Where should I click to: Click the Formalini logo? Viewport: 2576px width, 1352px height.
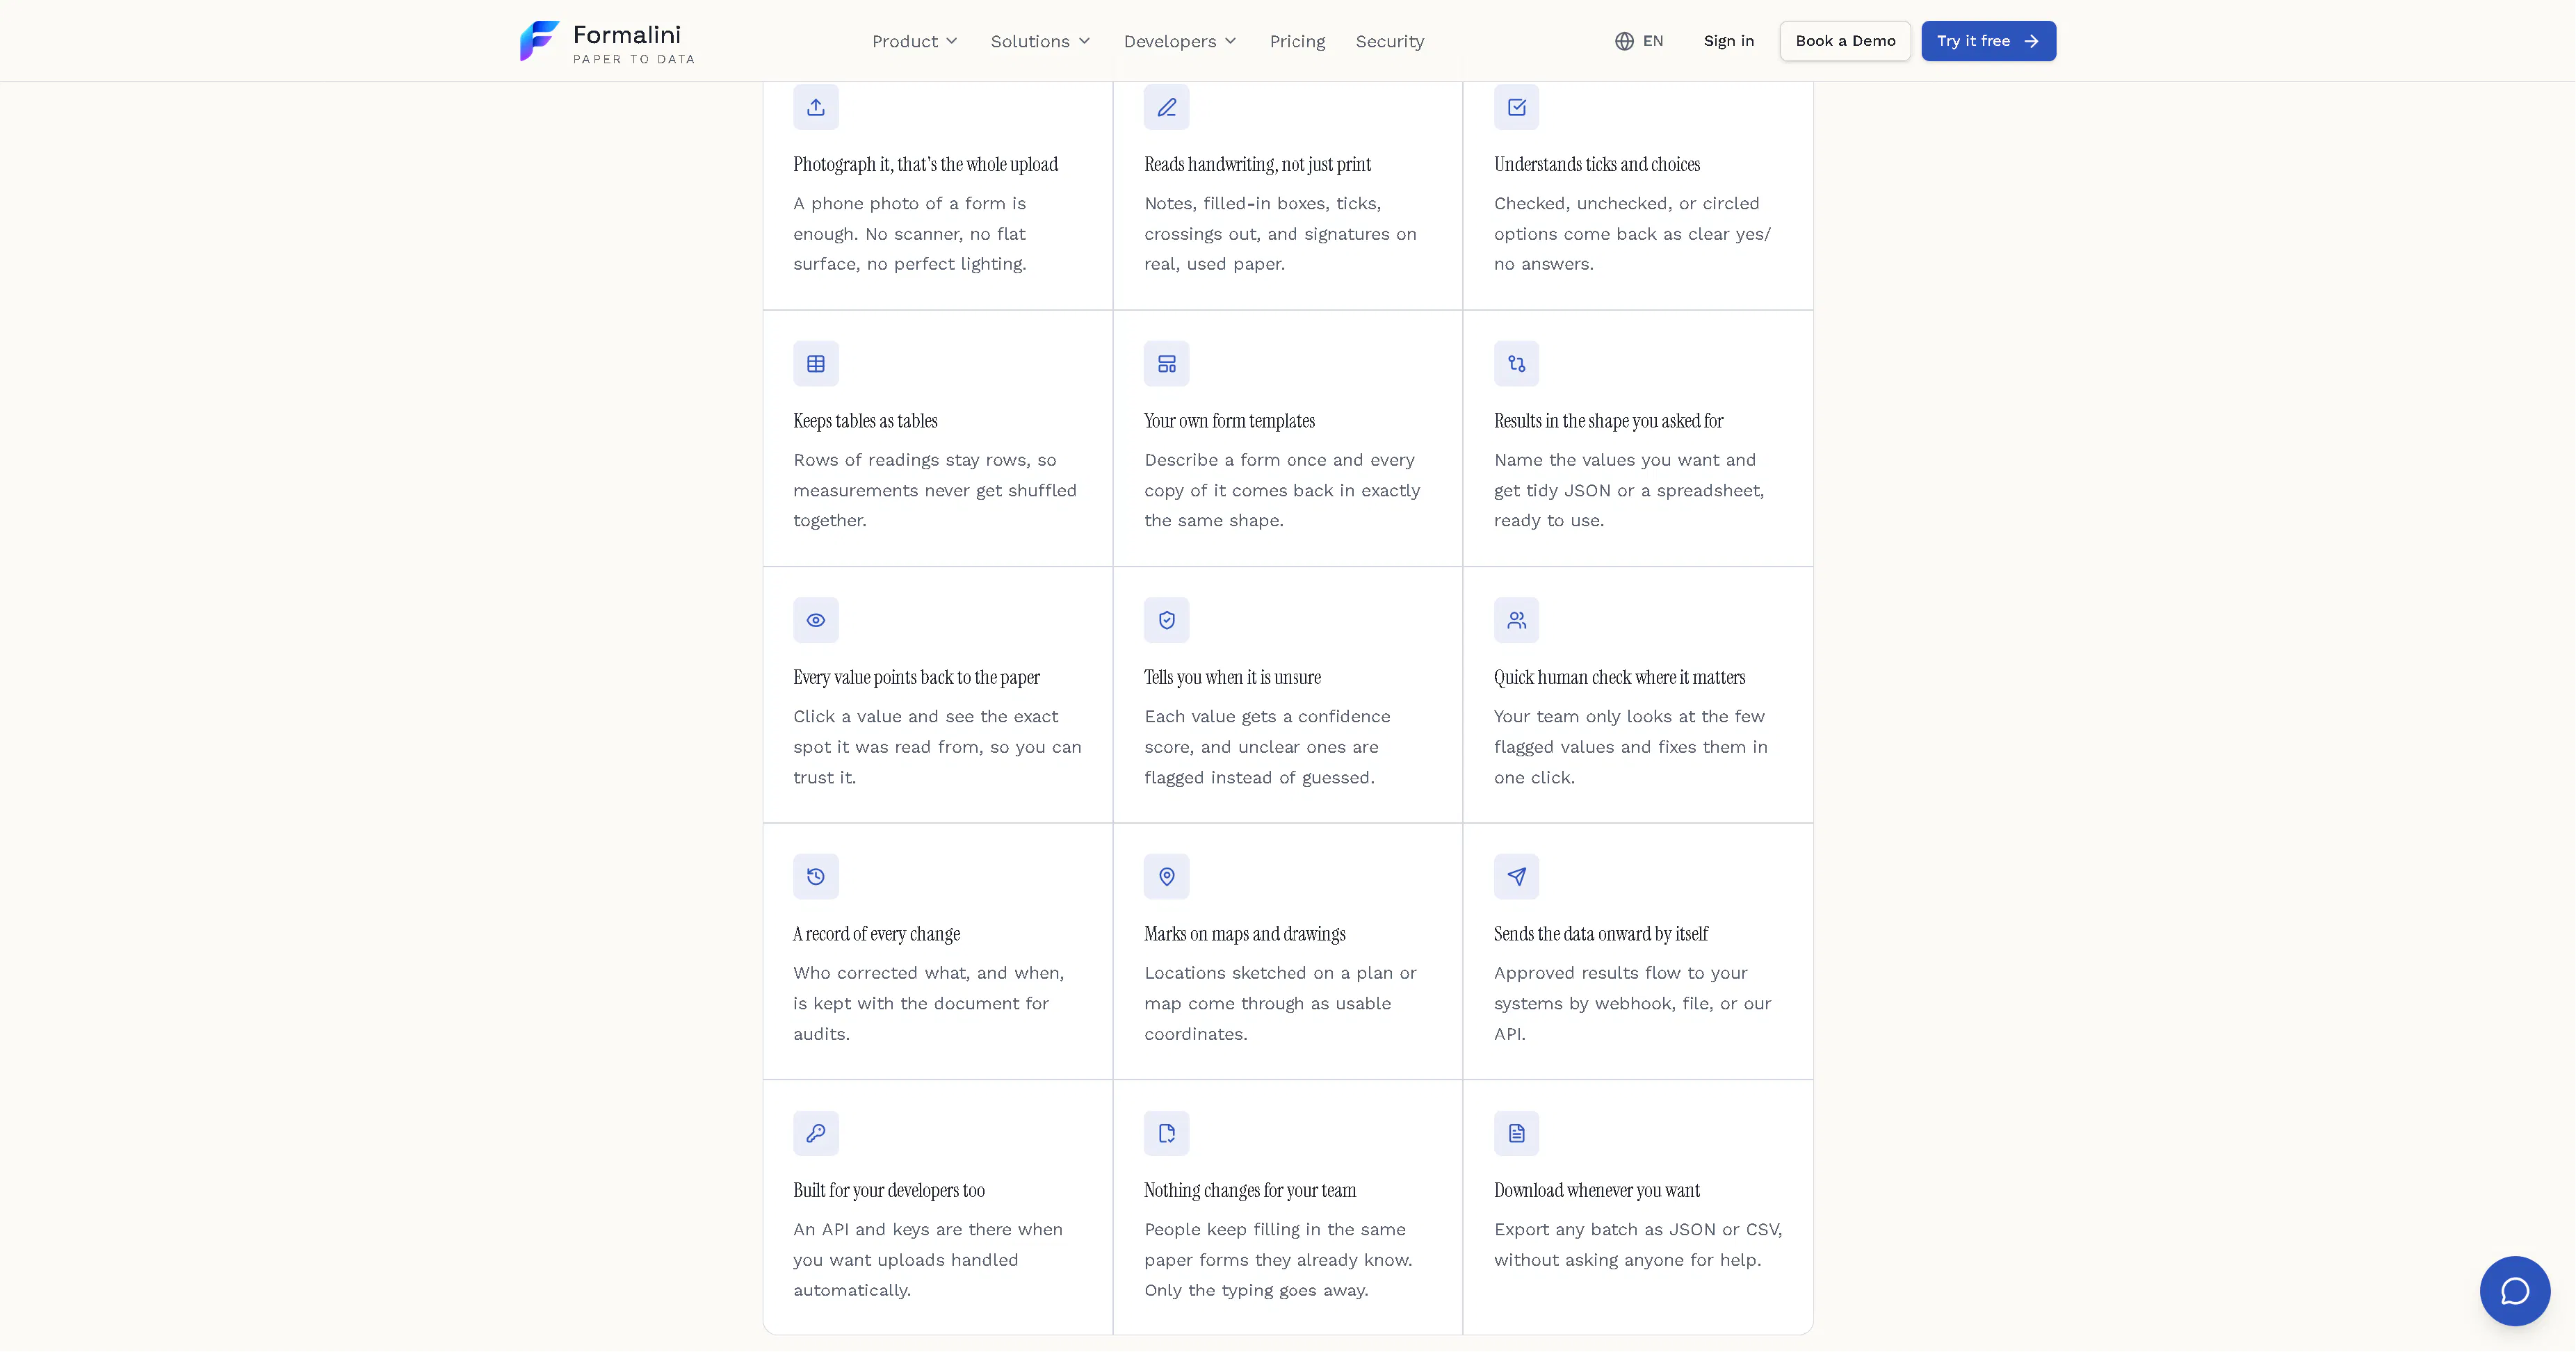tap(607, 41)
